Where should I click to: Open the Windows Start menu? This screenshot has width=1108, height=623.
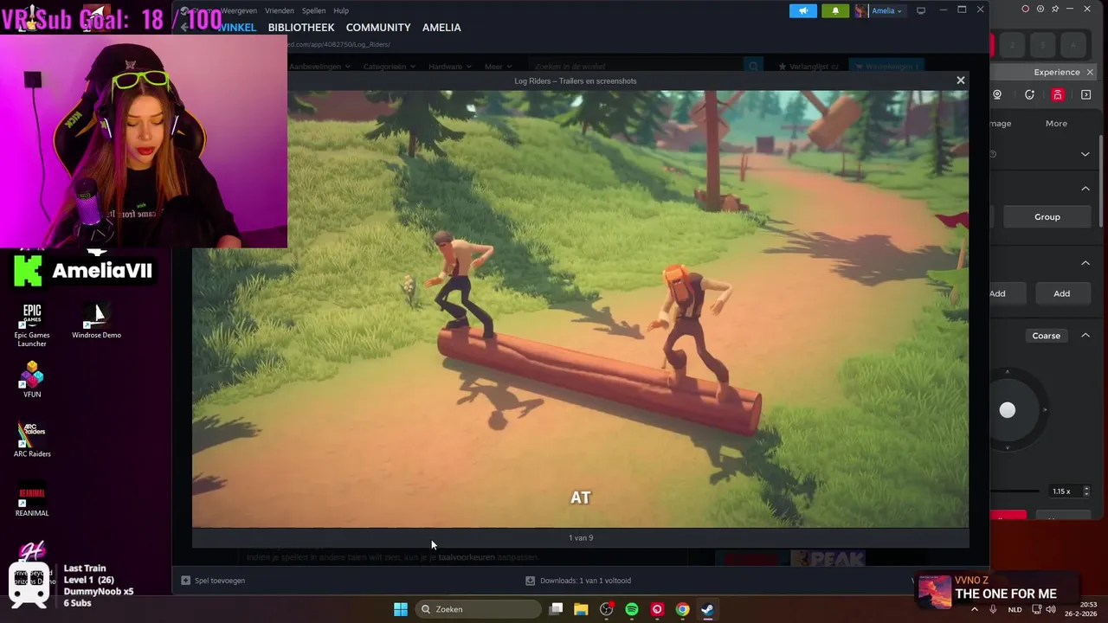400,609
